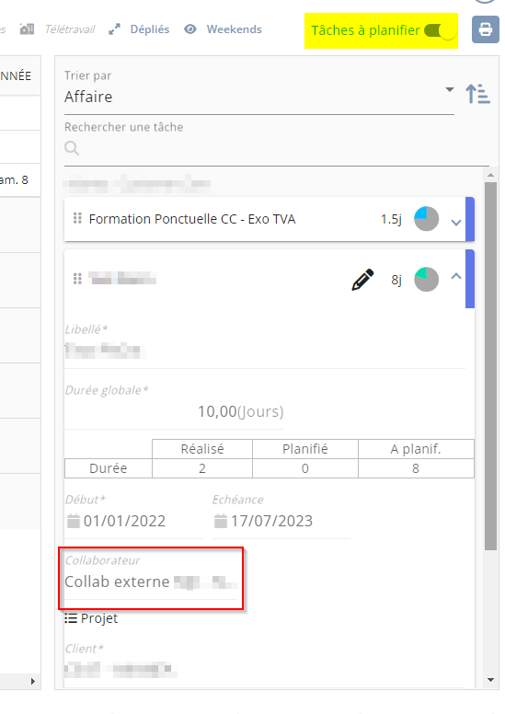Expand the Formation Ponctuelle CC task chevron
This screenshot has height=714, width=505.
456,223
